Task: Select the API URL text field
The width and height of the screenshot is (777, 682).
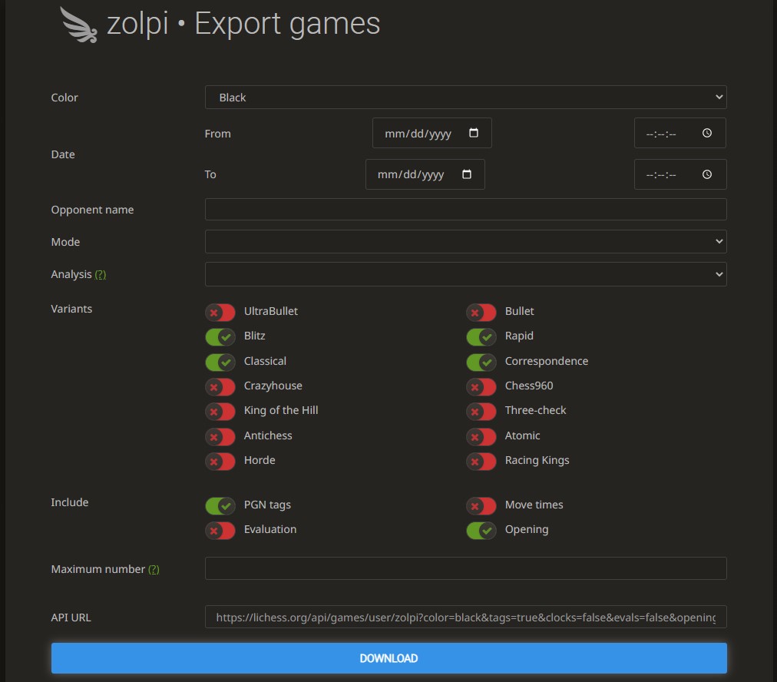Action: pyautogui.click(x=465, y=617)
